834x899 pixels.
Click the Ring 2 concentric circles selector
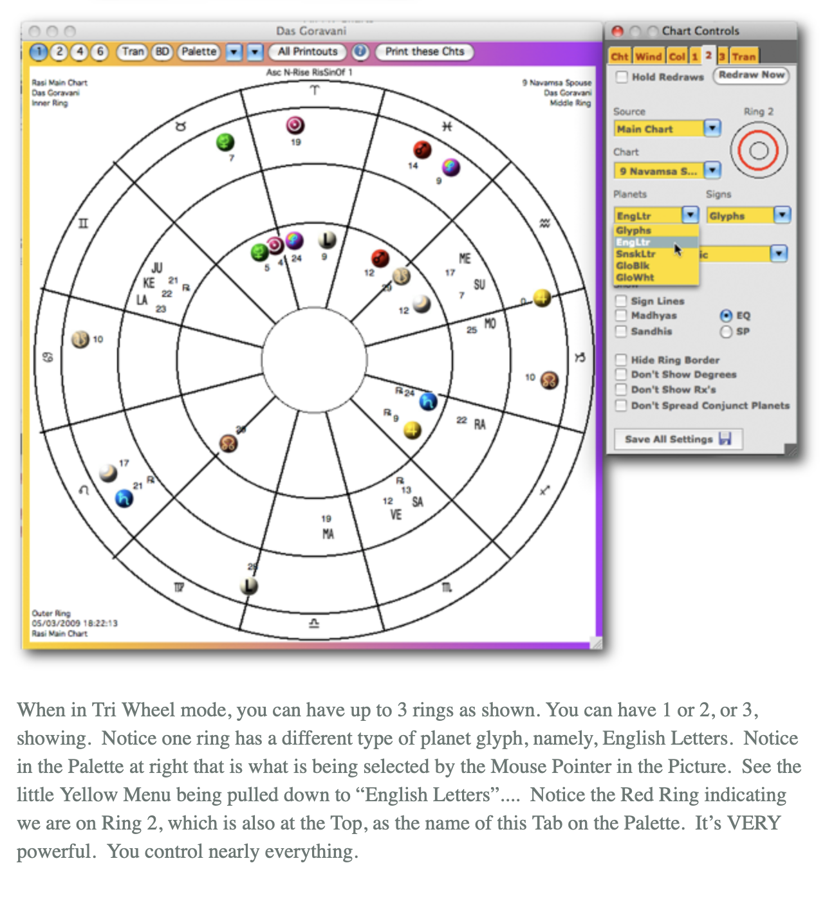coord(758,151)
